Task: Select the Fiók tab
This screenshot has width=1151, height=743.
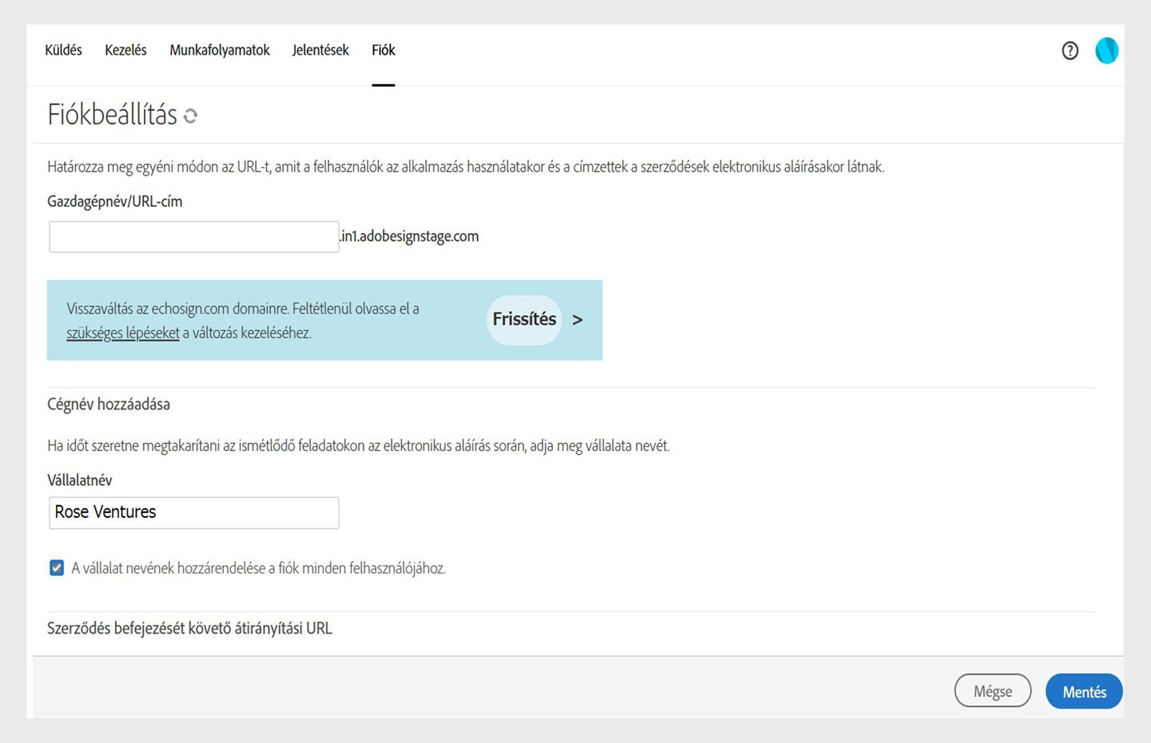Action: point(383,50)
